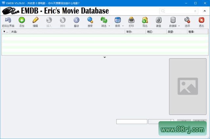Collapse the header with the up chevron
The image size is (210, 139).
tap(205, 11)
